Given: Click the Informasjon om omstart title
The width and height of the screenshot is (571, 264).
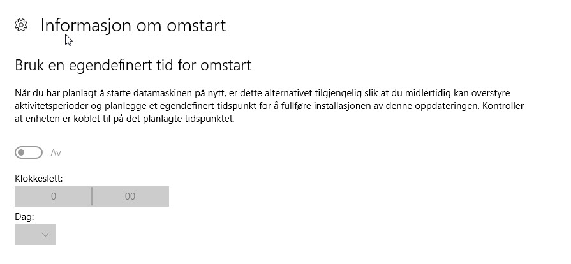Looking at the screenshot, I should click(133, 26).
